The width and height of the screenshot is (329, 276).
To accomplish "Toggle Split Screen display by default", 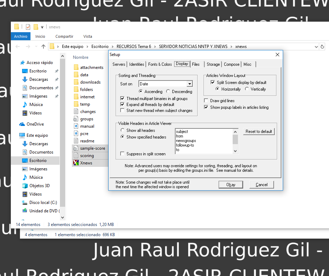I will (x=213, y=82).
